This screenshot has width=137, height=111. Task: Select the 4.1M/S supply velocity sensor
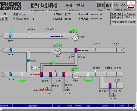tap(106, 72)
